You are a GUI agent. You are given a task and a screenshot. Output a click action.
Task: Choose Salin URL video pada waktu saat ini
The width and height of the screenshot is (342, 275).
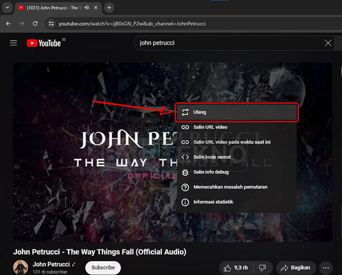click(237, 142)
